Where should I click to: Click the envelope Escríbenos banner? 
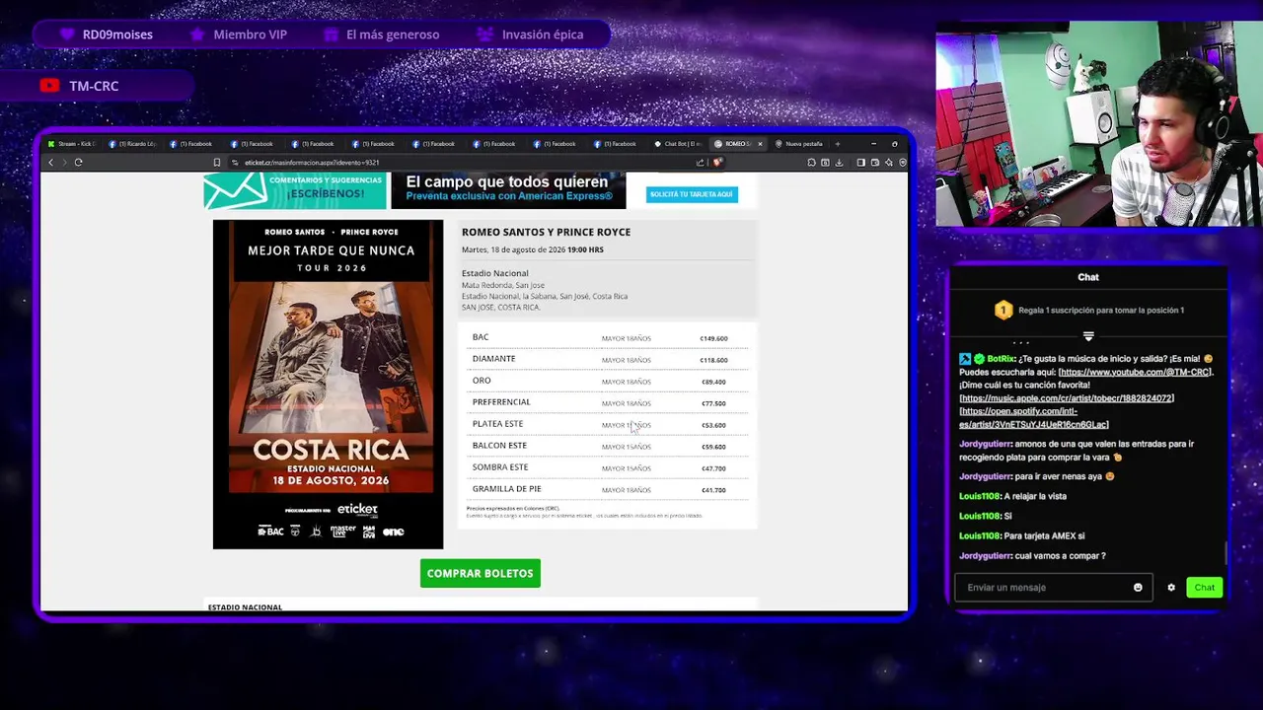click(x=295, y=190)
